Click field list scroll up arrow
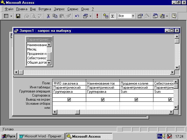 pyautogui.click(x=49, y=45)
